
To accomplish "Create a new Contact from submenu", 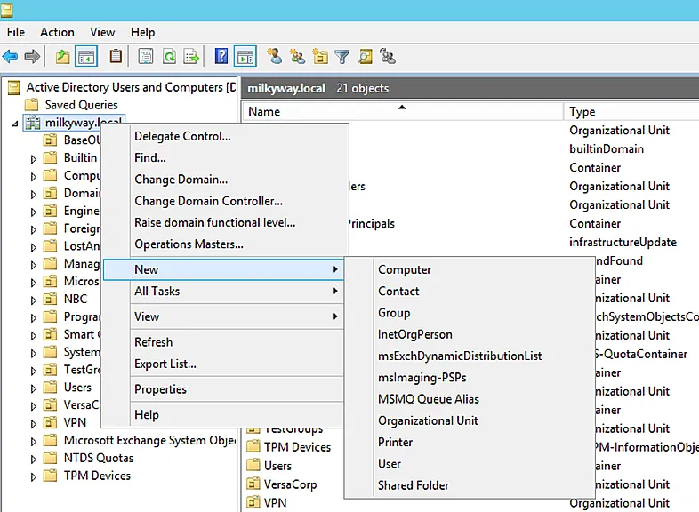I will pos(470,291).
